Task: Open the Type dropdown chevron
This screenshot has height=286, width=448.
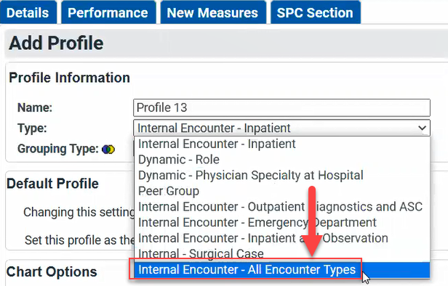Action: pos(422,128)
